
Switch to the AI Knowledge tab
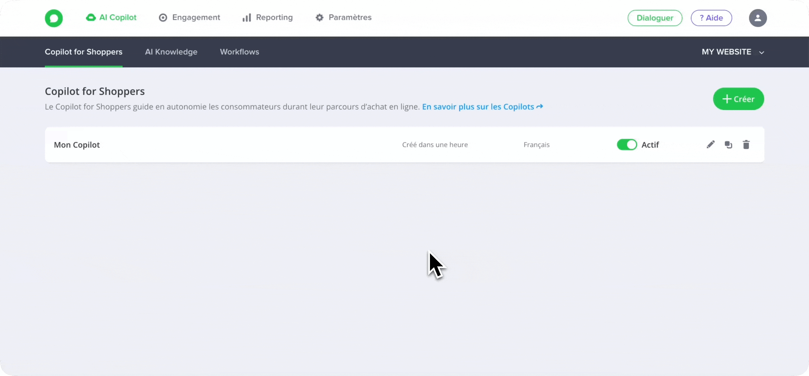[x=171, y=52]
